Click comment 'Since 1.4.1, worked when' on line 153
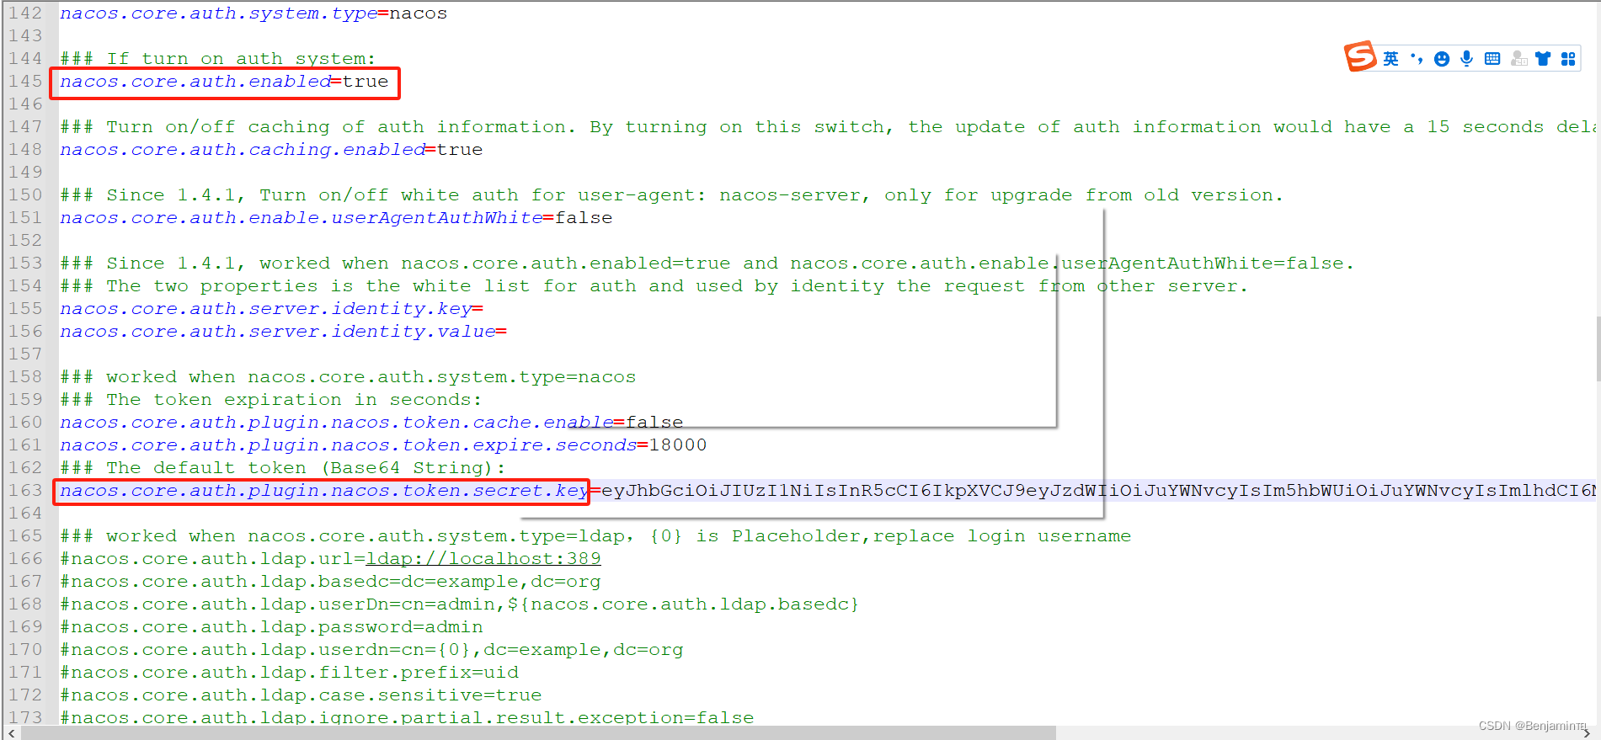 coord(707,264)
